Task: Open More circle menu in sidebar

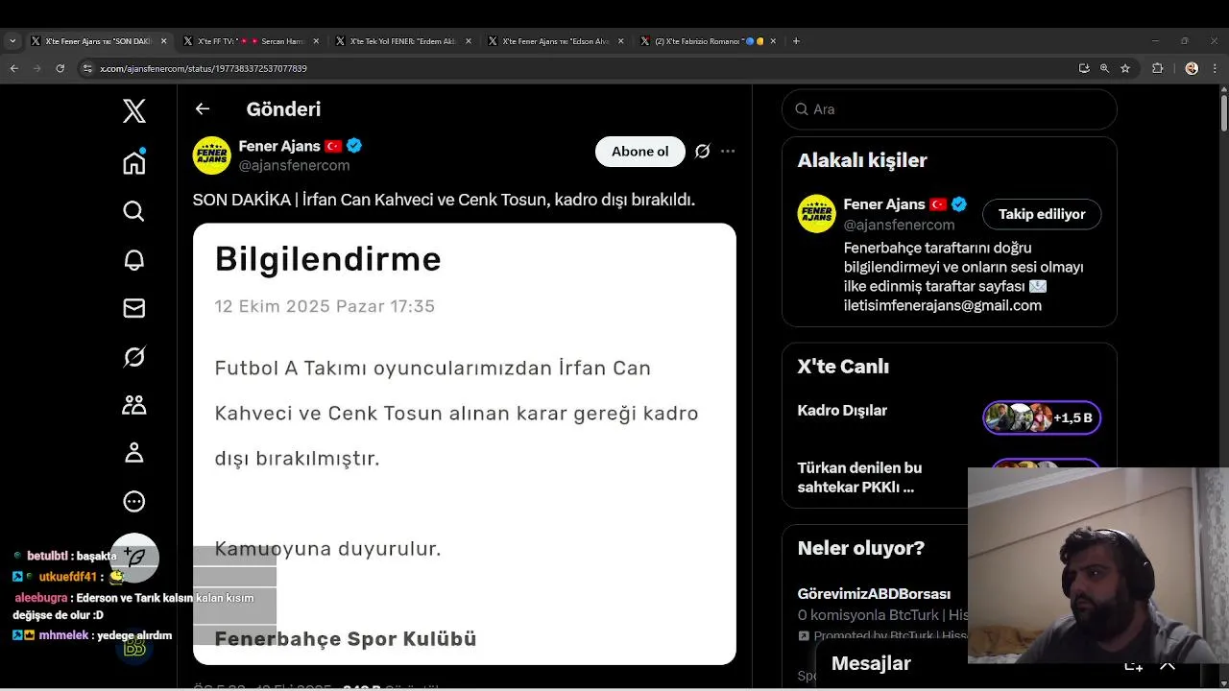Action: (x=134, y=501)
